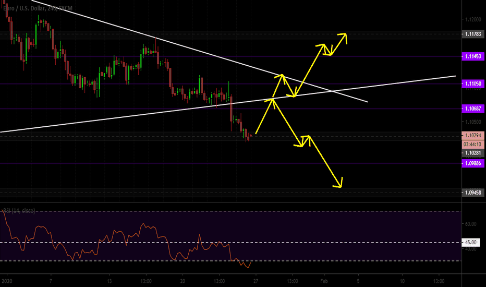This screenshot has width=486, height=287.
Task: Select the 1.09458 price label
Action: (x=473, y=193)
